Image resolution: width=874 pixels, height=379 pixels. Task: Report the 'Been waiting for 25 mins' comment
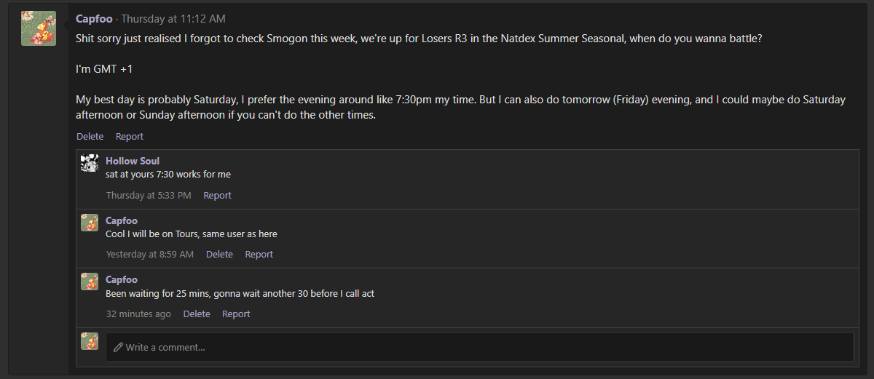tap(236, 314)
